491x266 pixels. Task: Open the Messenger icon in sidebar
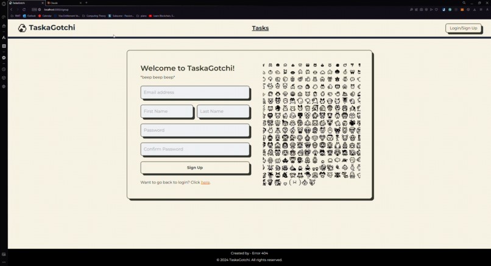click(x=4, y=58)
